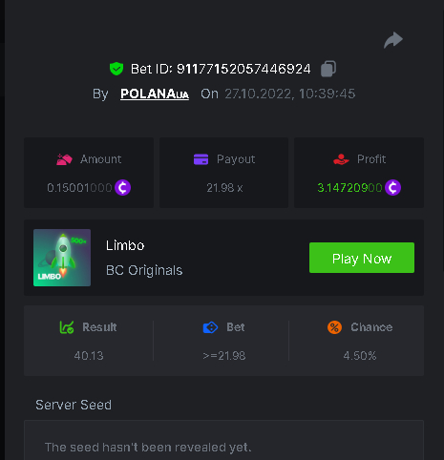Open the Limbo game thumbnail
This screenshot has height=460, width=444.
62,258
